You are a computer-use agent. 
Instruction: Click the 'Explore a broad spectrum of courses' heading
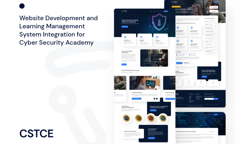tap(130, 70)
